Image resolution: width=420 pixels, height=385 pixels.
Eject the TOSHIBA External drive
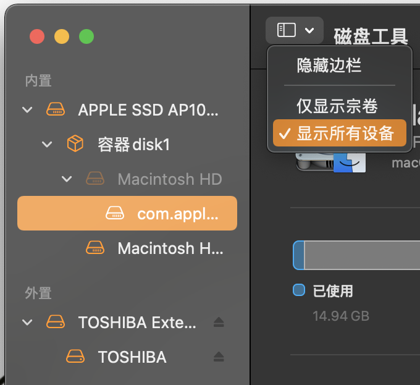point(219,322)
